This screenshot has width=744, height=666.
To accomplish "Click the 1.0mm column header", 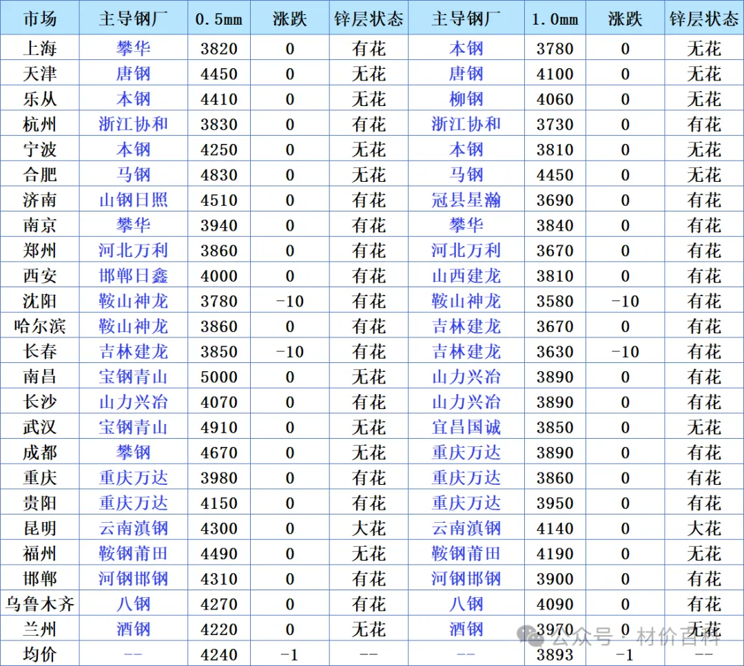I will coord(555,19).
